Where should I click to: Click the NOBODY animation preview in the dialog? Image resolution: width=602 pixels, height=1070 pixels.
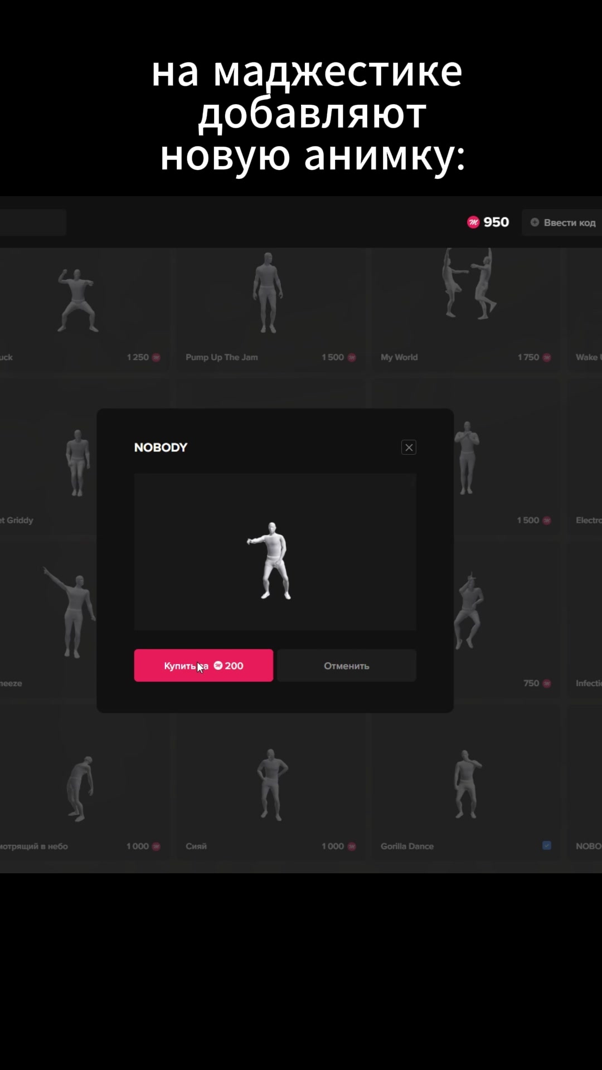coord(275,552)
